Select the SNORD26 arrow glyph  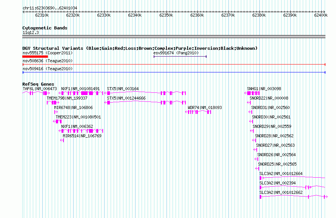[x=256, y=159]
